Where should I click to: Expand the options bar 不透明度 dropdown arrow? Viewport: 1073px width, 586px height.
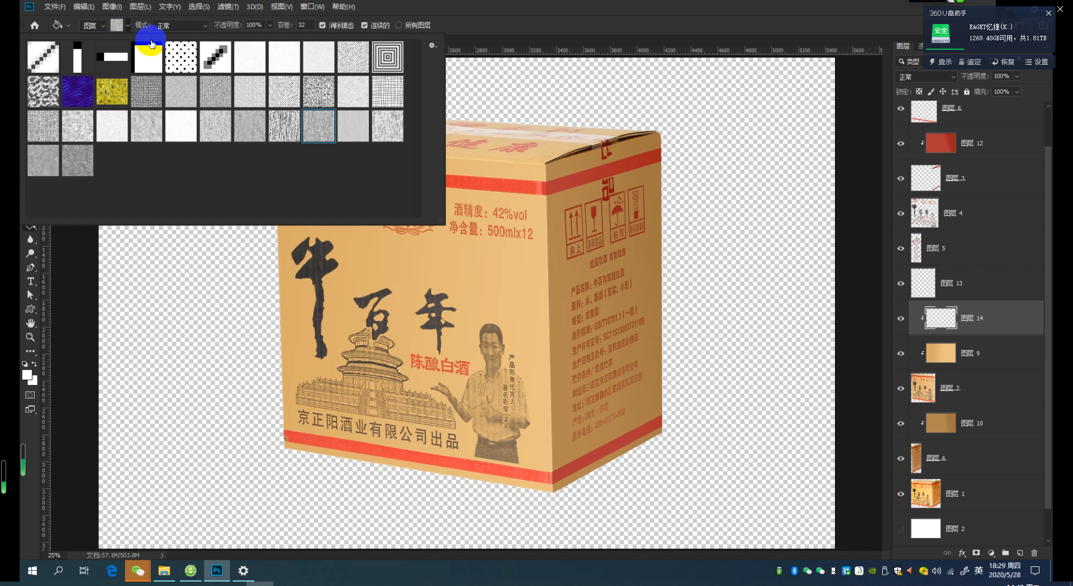coord(270,25)
